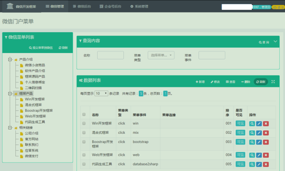Check the checkbox for 代码生成工具 row
The width and height of the screenshot is (285, 171).
click(x=84, y=164)
